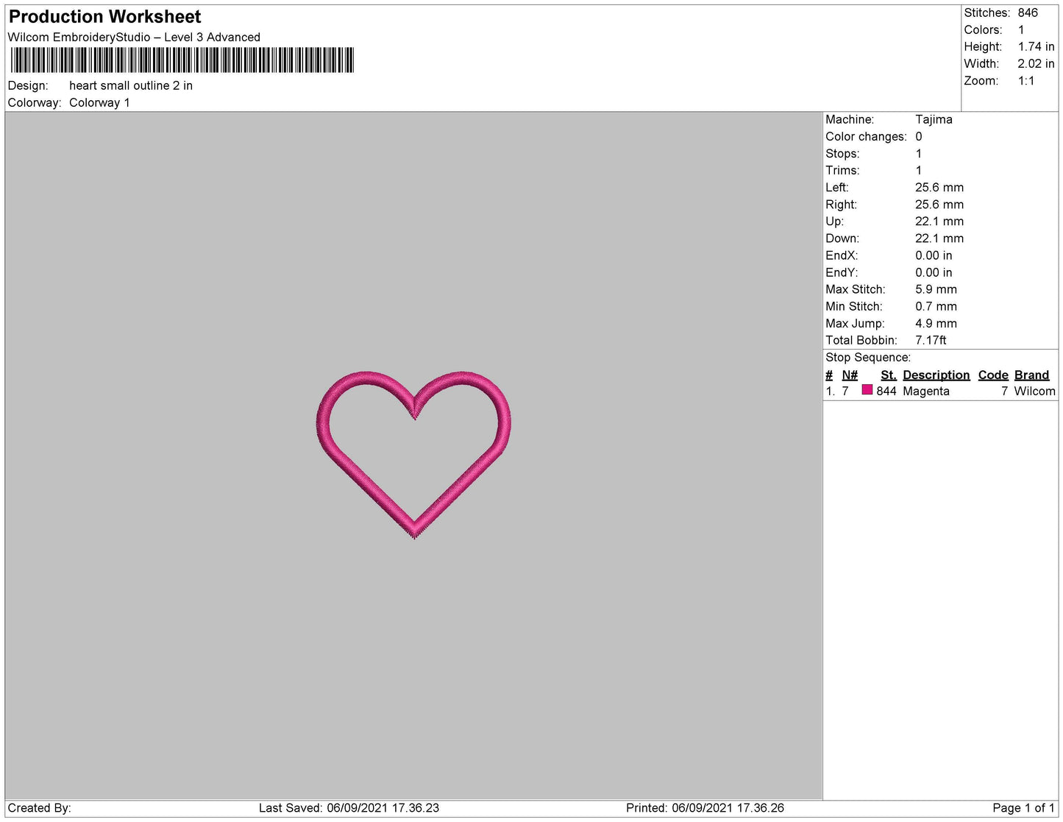
Task: Click the 'Code' column header
Action: click(x=992, y=375)
